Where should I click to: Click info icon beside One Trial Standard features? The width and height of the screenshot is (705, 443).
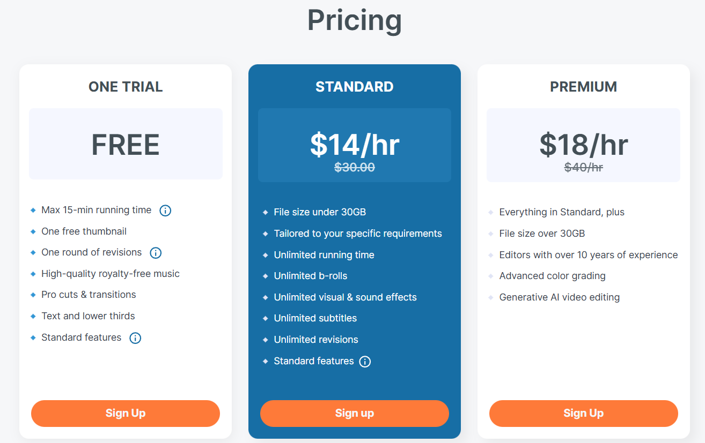[x=135, y=338]
